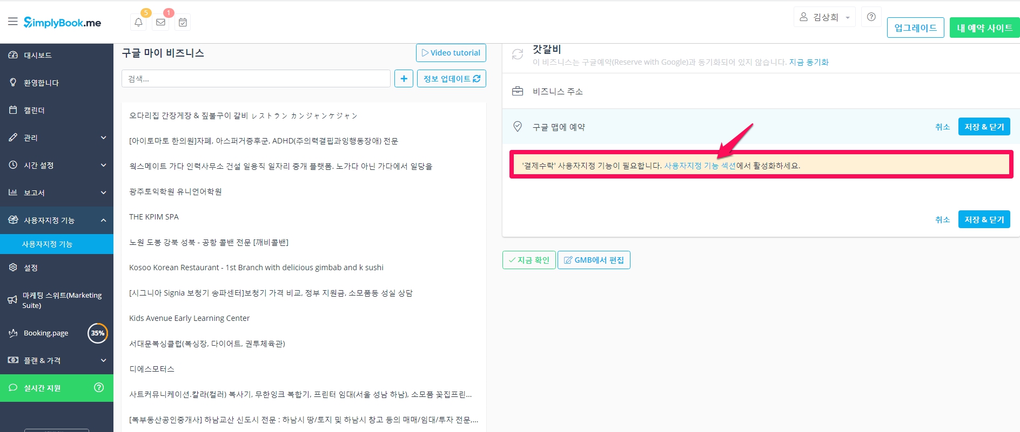Click the 검색 search input field
1020x432 pixels.
(256, 79)
